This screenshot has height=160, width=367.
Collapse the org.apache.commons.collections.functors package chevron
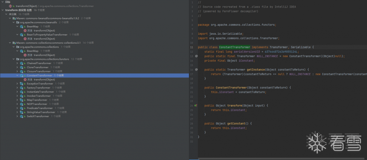pos(14,59)
